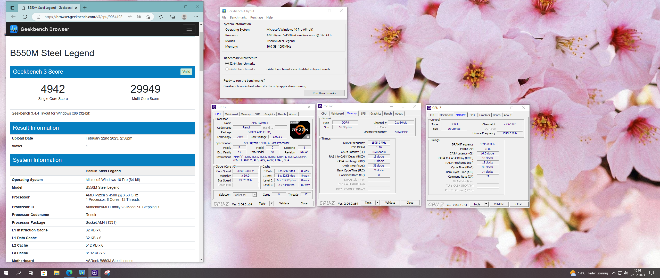Launch Microsoft Store from taskbar
Viewport: 660px width, 278px height.
pyautogui.click(x=44, y=273)
